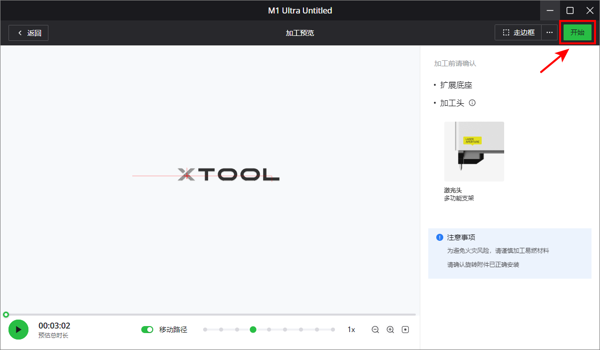
Task: Run the 走边框 framing function
Action: click(518, 33)
